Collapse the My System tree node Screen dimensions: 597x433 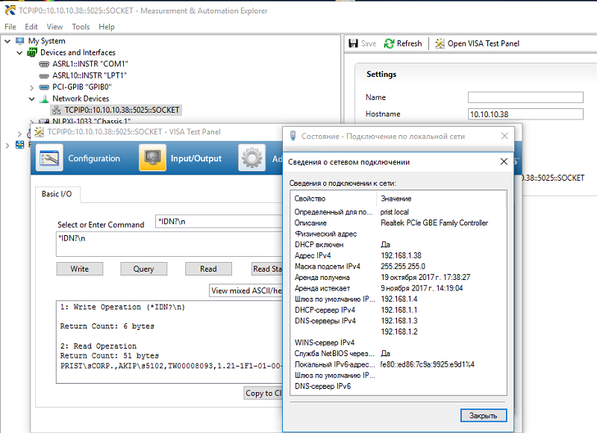click(x=7, y=41)
